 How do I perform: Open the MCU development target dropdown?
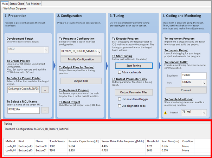27,50
